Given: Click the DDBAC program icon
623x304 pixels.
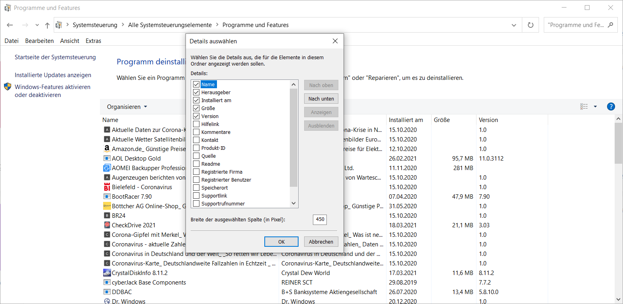Looking at the screenshot, I should tap(107, 292).
